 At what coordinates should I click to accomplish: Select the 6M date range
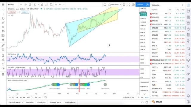coord(24,97)
